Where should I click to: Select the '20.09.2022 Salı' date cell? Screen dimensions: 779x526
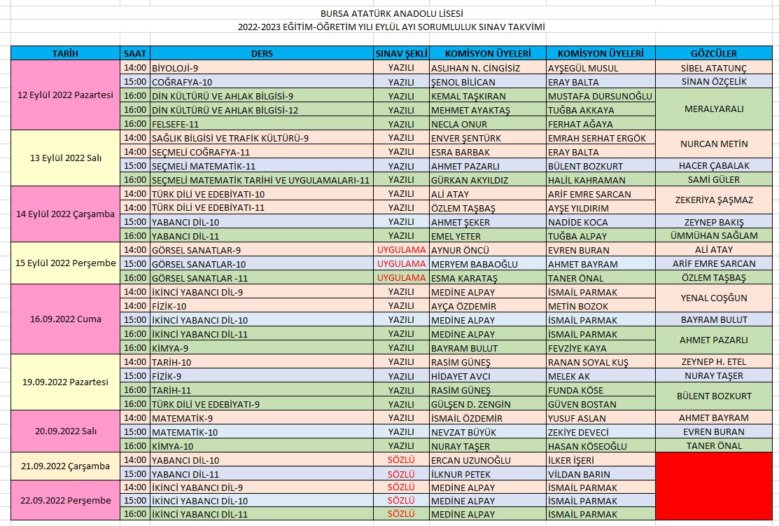tap(65, 431)
